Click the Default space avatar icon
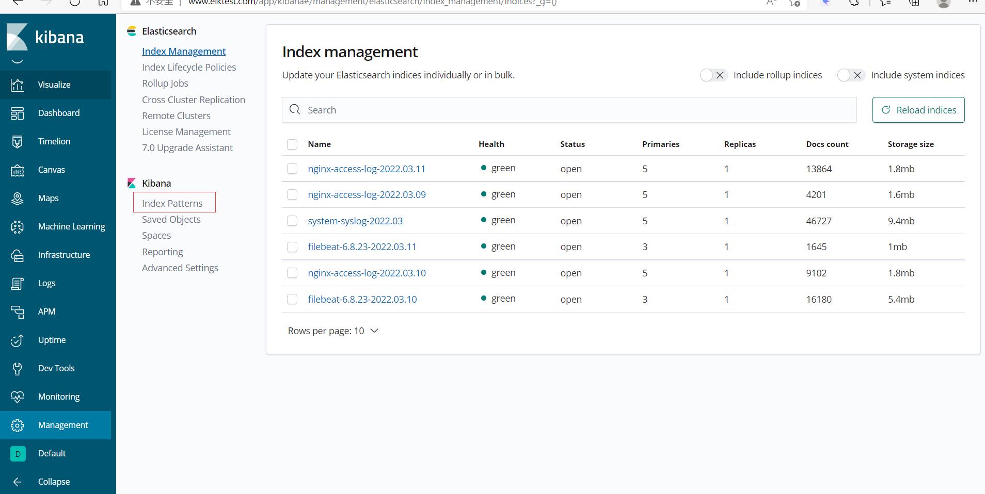This screenshot has height=494, width=985. [x=18, y=453]
